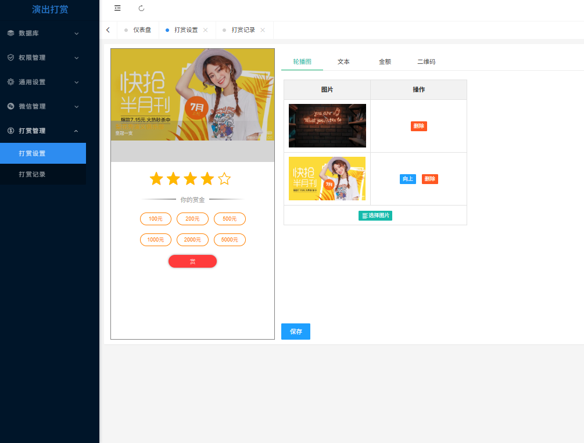
Task: Click the tab bar left arrow
Action: pyautogui.click(x=108, y=30)
